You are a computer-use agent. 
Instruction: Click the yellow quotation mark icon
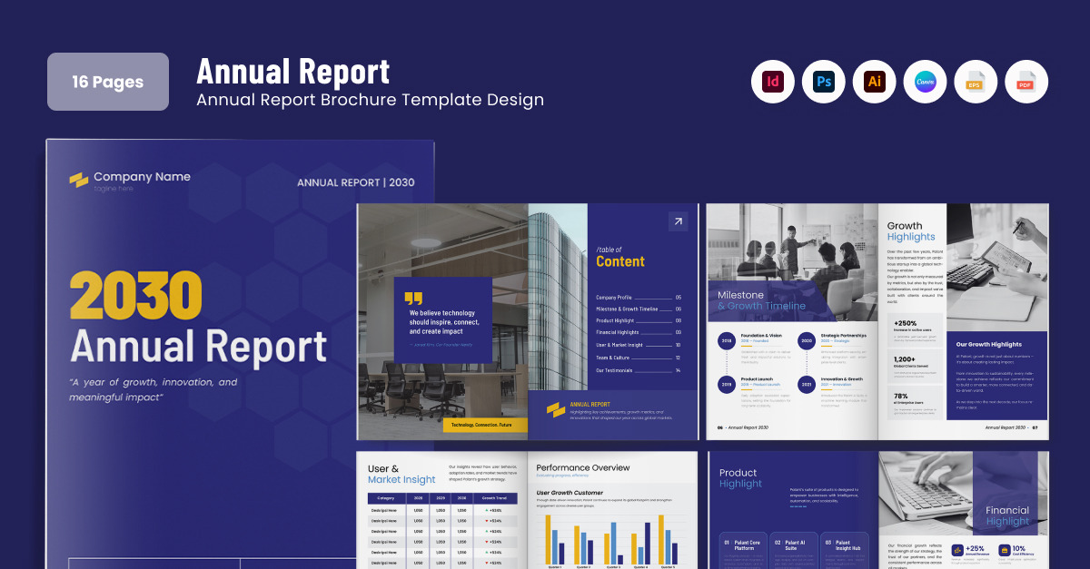413,298
